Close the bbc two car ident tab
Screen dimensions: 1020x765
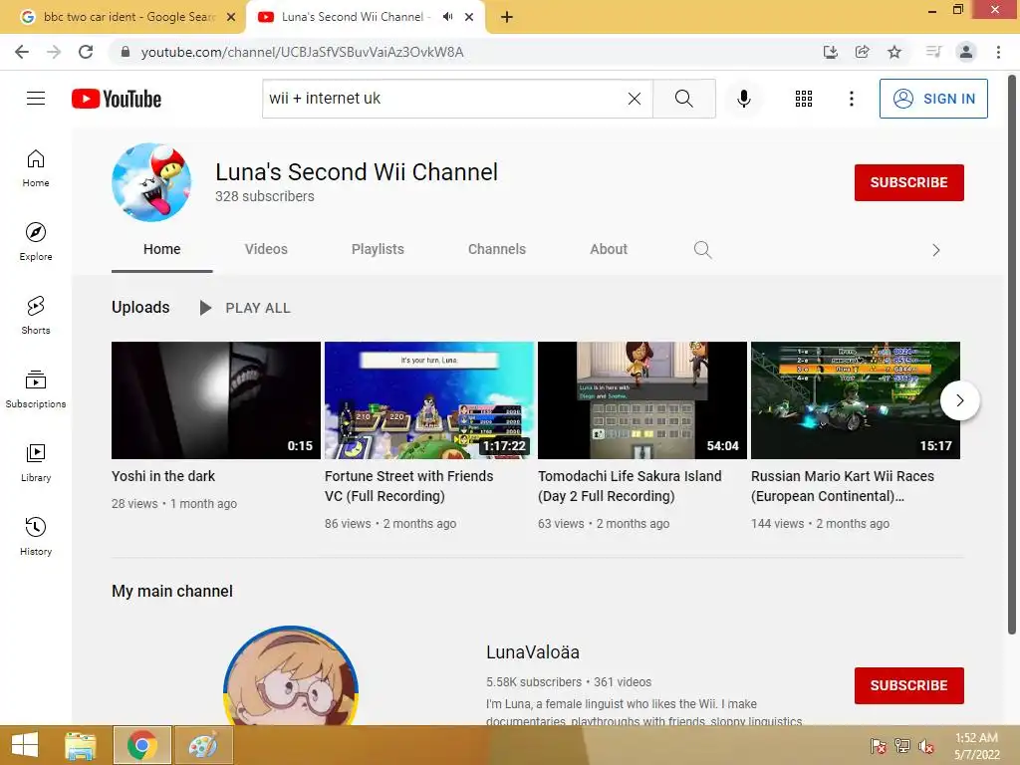click(x=231, y=17)
